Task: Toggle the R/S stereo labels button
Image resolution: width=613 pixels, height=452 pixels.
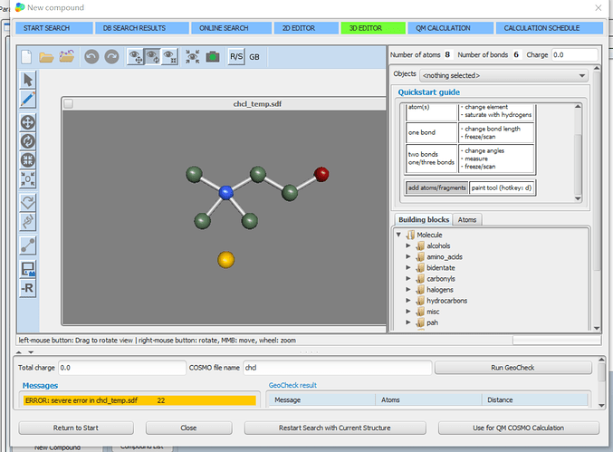Action: (236, 56)
